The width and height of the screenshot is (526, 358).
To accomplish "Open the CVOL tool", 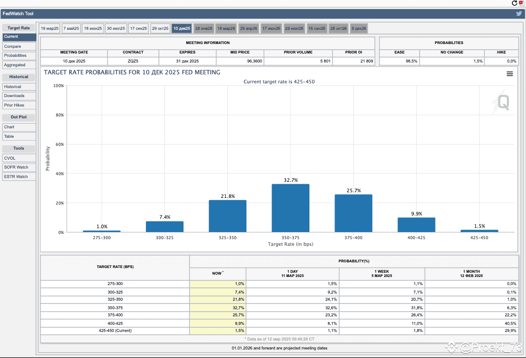I will click(19, 158).
